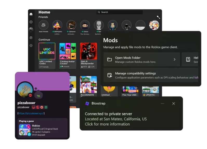The height and width of the screenshot is (149, 207).
Task: Click the folder icon beside Open Mods Folder
Action: tap(109, 60)
